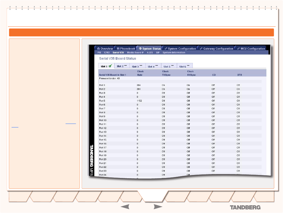Screen dimensions: 283x213
Task: Click the Gateway Configuration wrench icon
Action: 201,48
